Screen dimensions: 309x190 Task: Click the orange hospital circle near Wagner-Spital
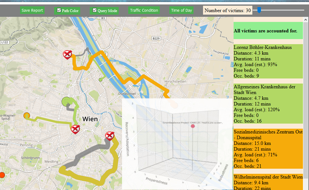[x=27, y=115]
